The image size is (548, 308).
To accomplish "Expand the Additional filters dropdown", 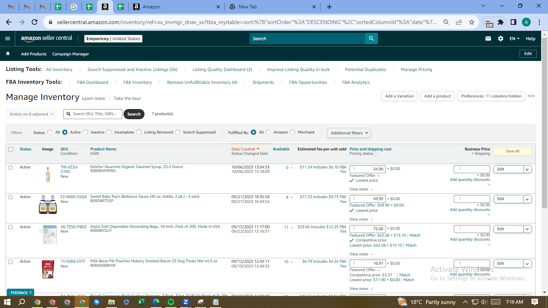I will (x=349, y=133).
